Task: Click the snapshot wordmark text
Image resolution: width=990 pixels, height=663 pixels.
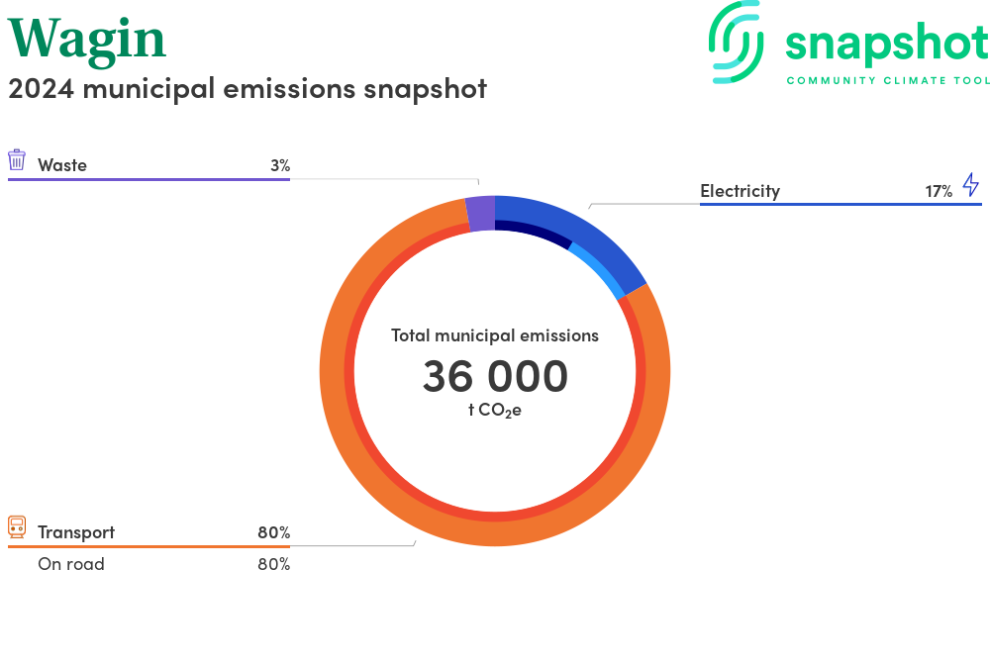Action: click(886, 44)
